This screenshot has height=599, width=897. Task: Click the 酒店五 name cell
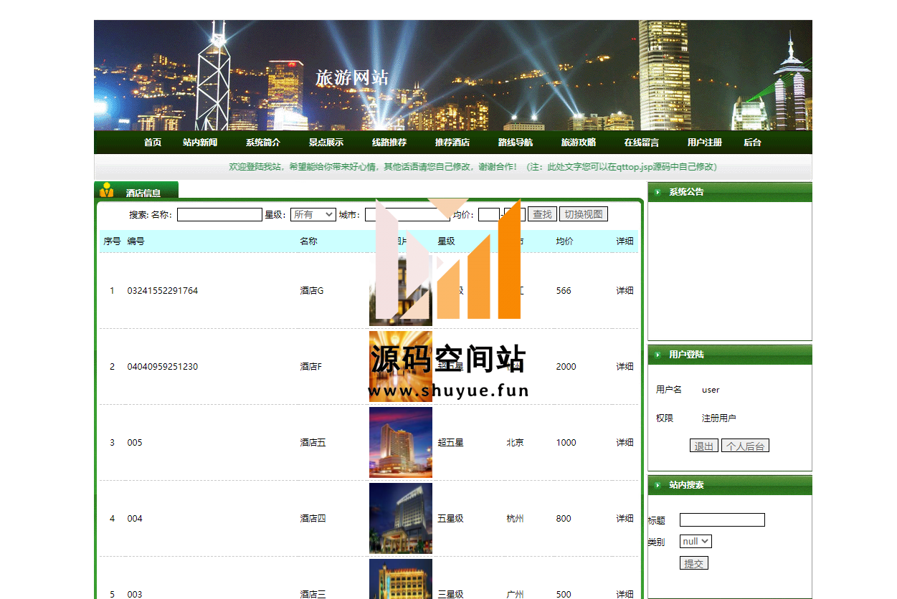(313, 443)
